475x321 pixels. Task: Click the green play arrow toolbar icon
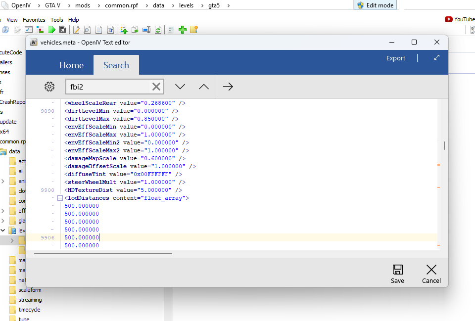52,30
